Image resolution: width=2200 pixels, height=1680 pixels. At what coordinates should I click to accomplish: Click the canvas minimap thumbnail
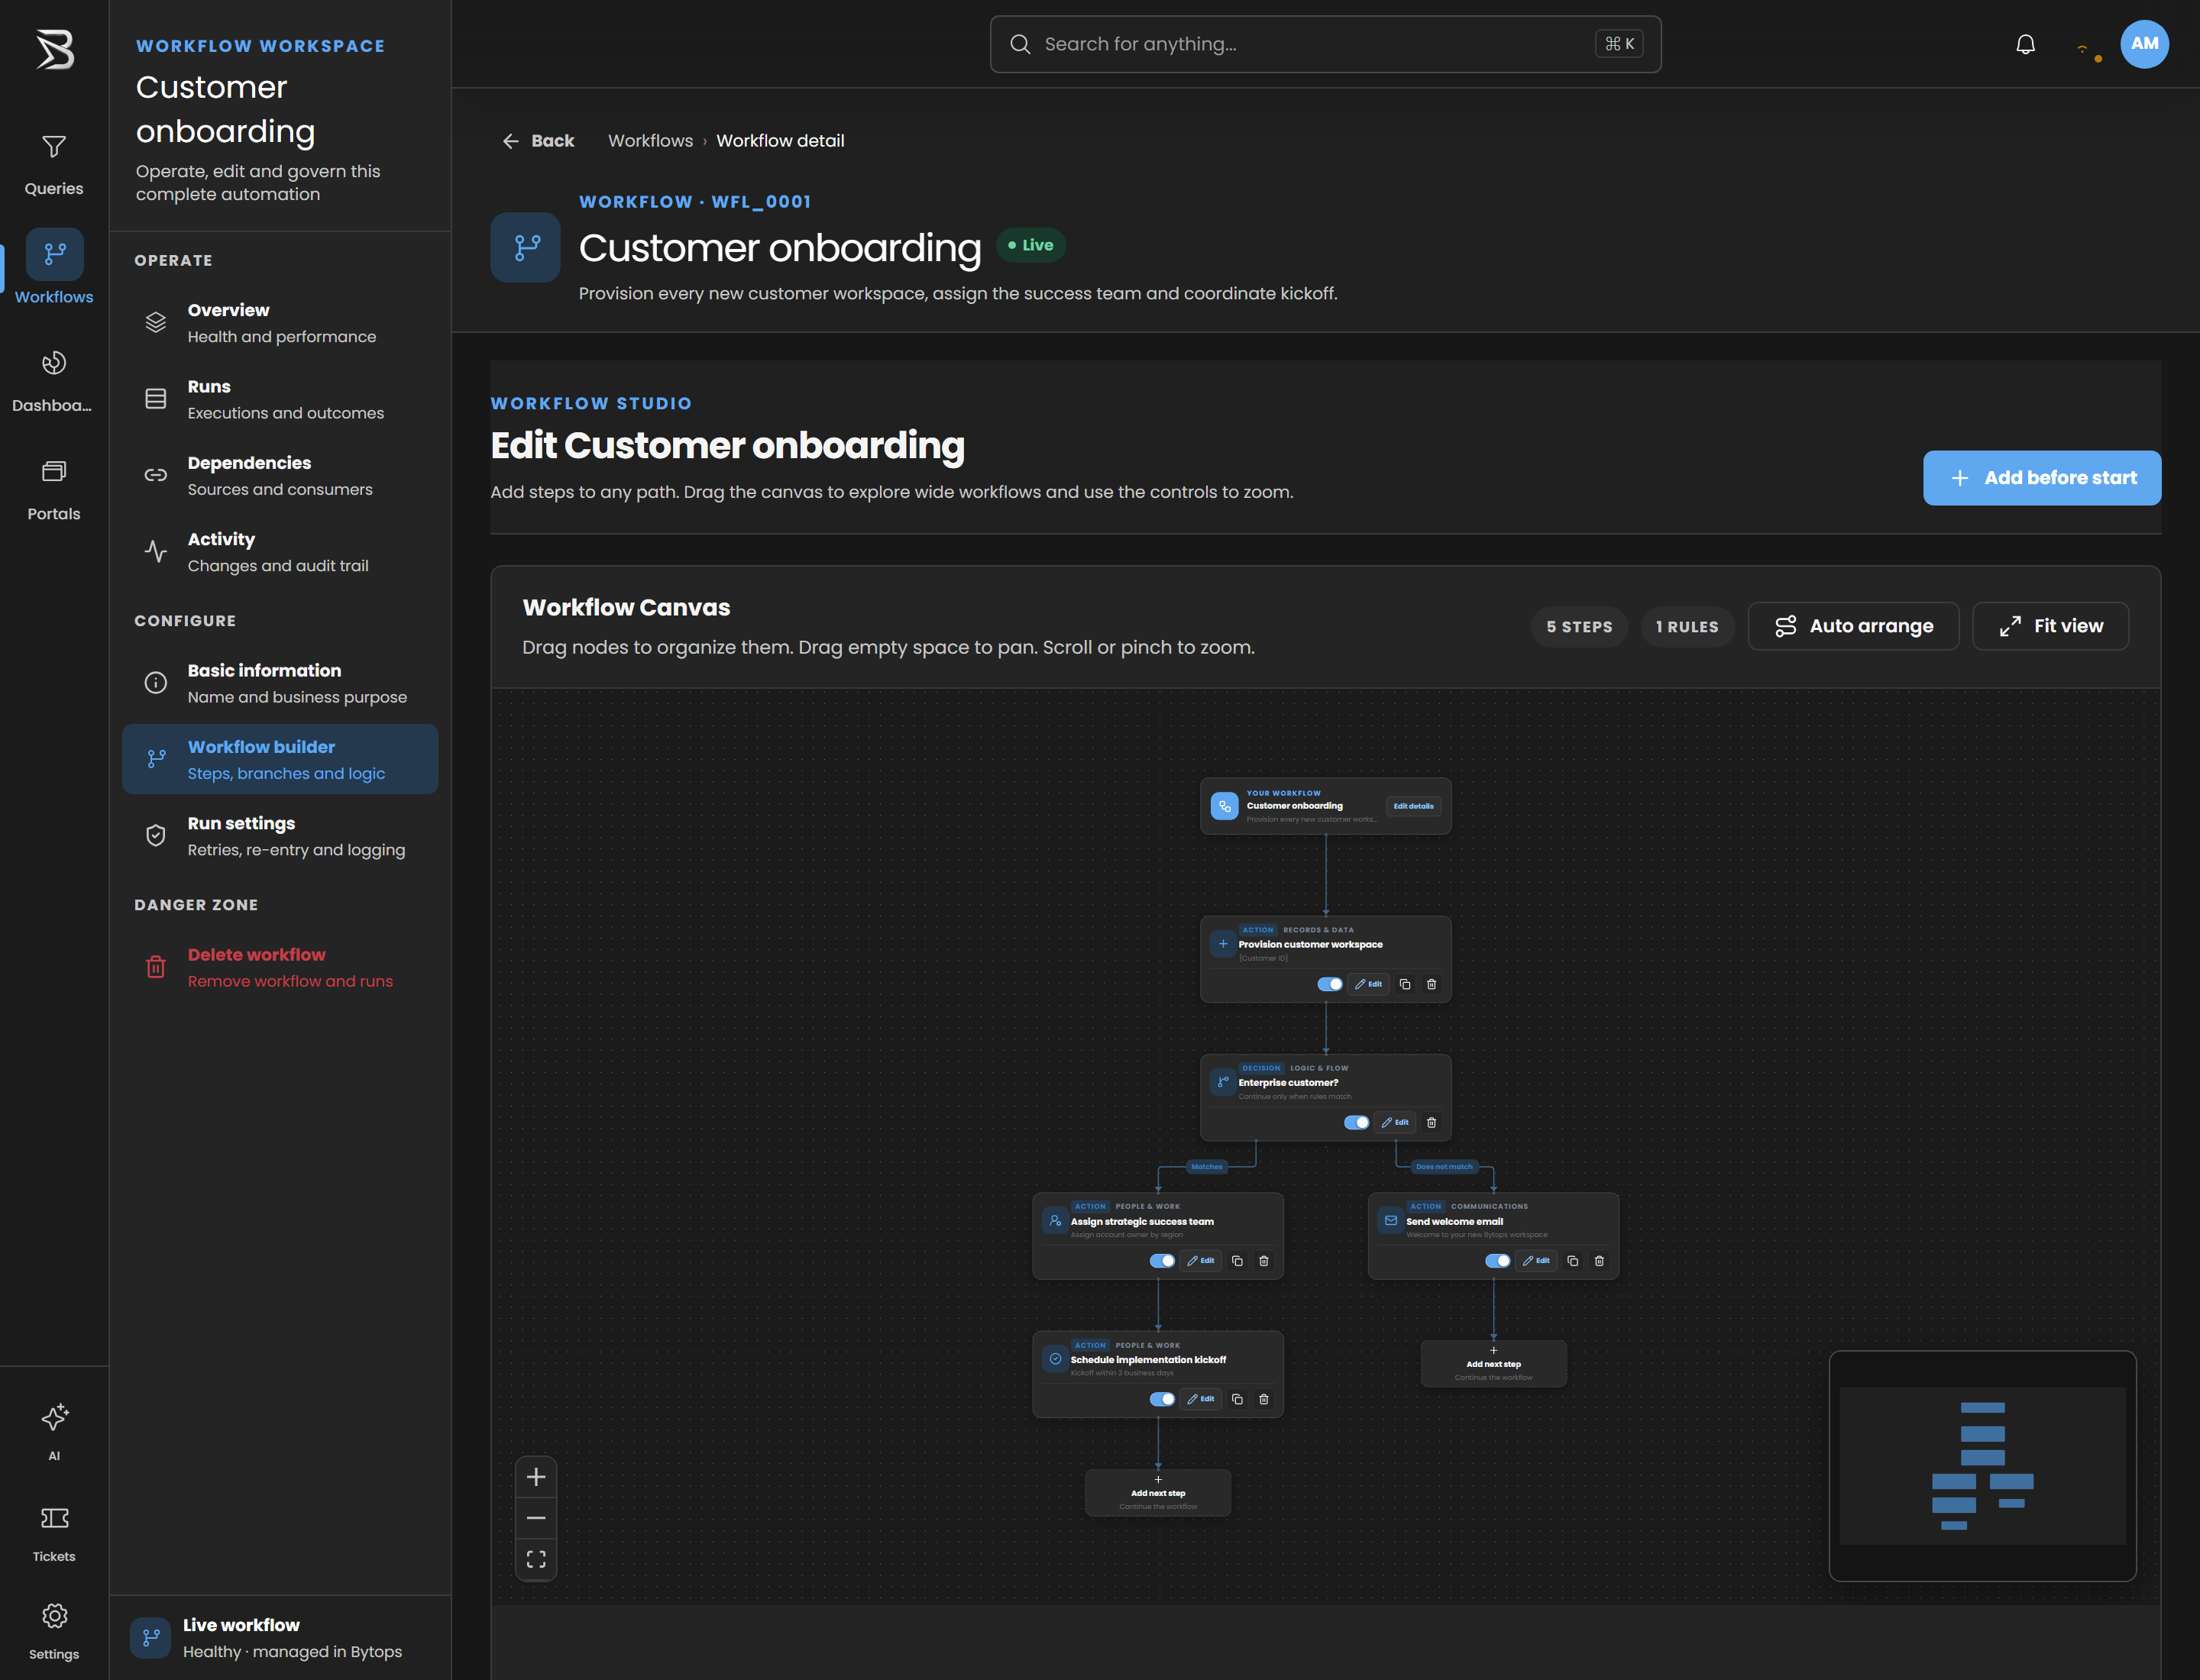click(x=1982, y=1466)
